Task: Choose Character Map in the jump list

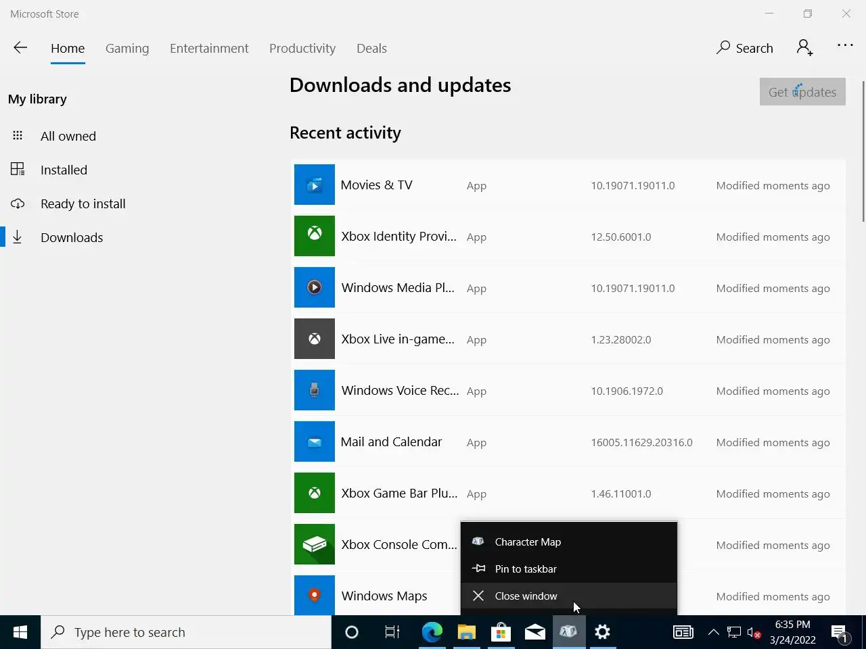Action: 569,542
